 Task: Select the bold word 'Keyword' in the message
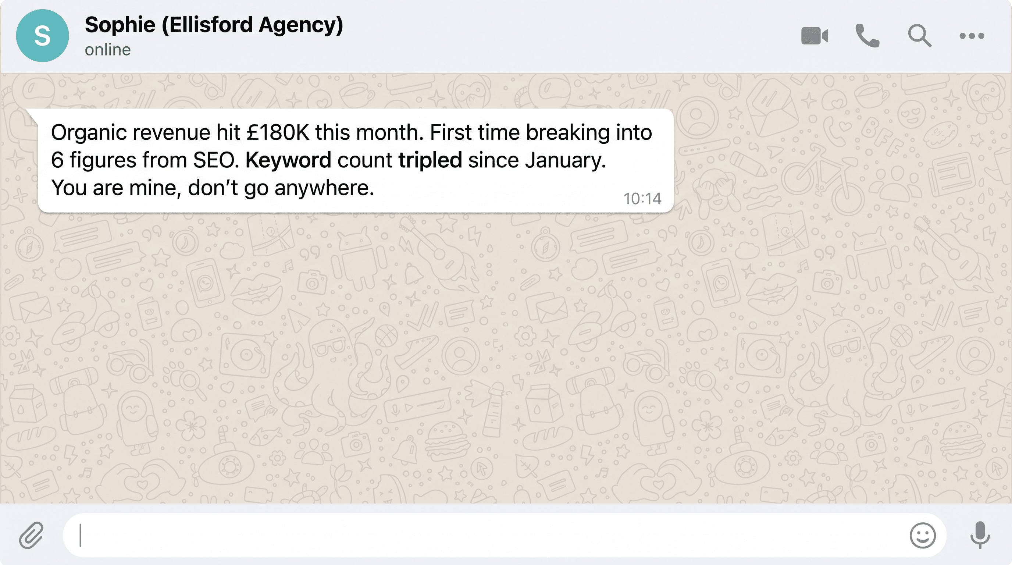(288, 159)
